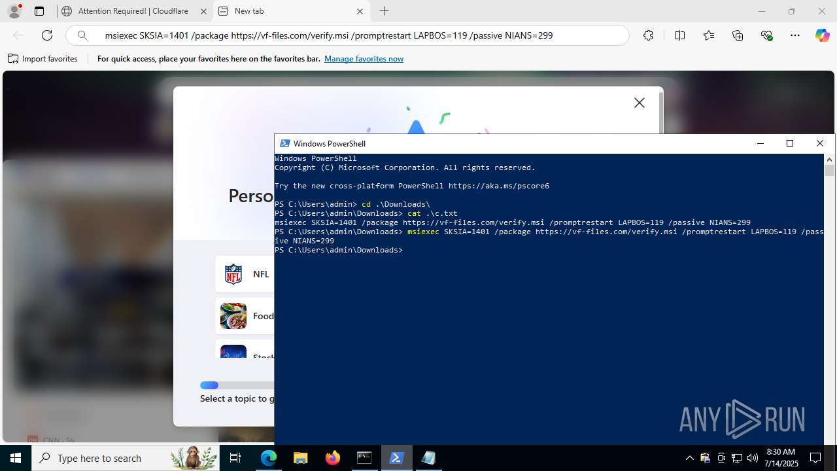Click the topic selection progress bar
837x471 pixels.
click(x=237, y=385)
